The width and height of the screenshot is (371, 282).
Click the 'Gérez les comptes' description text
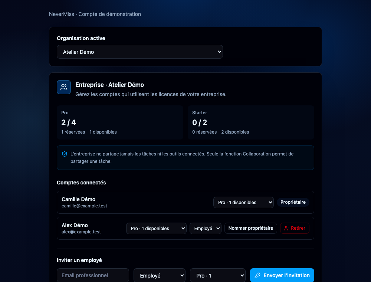point(151,94)
